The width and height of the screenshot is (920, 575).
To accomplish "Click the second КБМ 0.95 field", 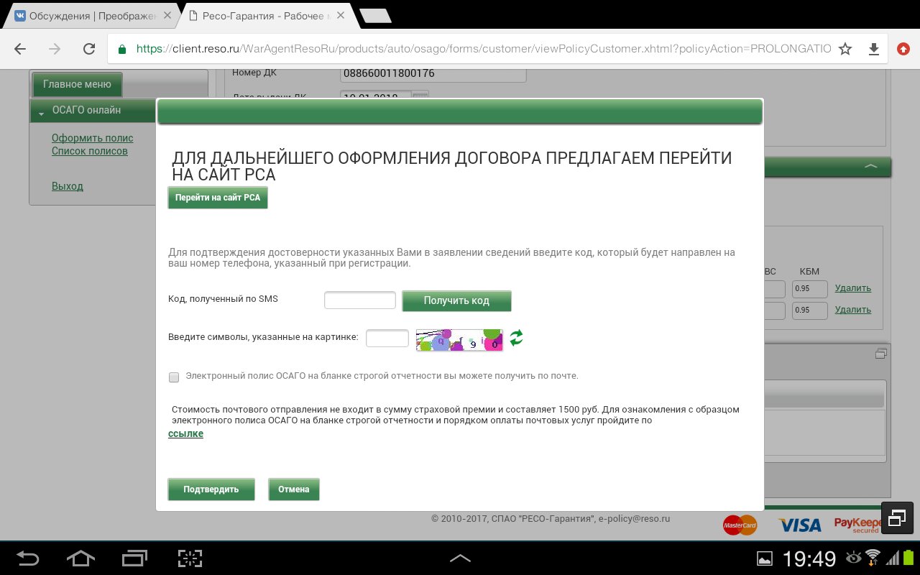I will coord(810,310).
